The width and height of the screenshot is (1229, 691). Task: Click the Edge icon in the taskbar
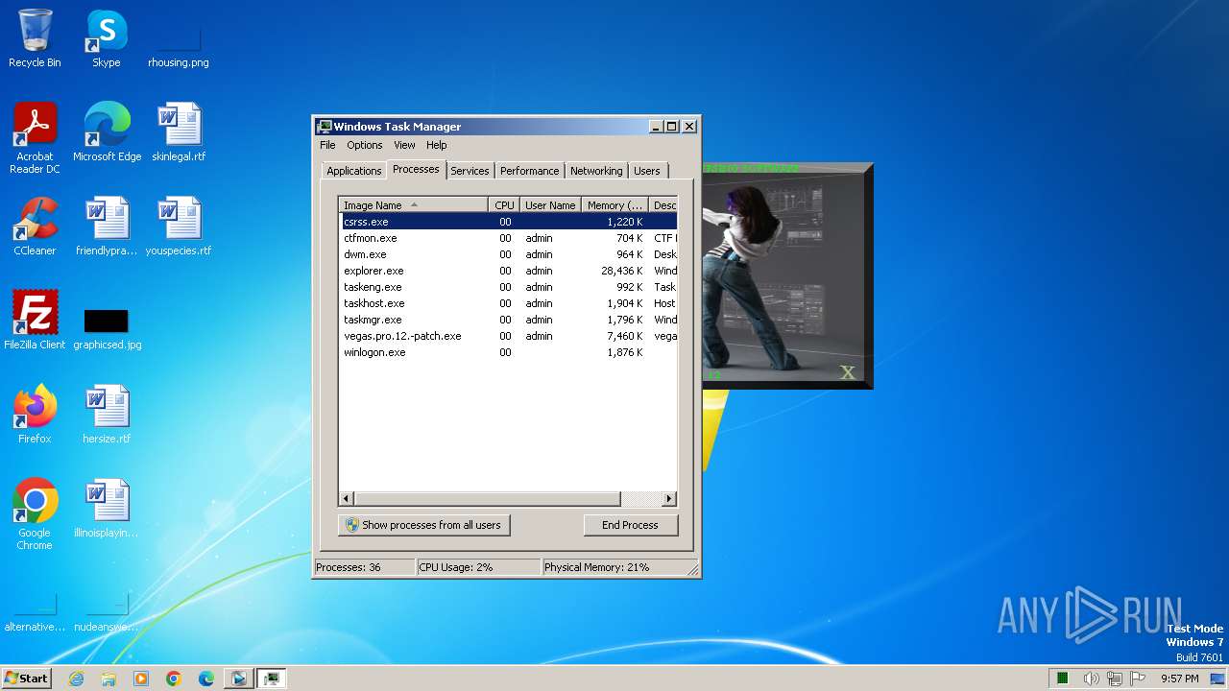tap(206, 679)
